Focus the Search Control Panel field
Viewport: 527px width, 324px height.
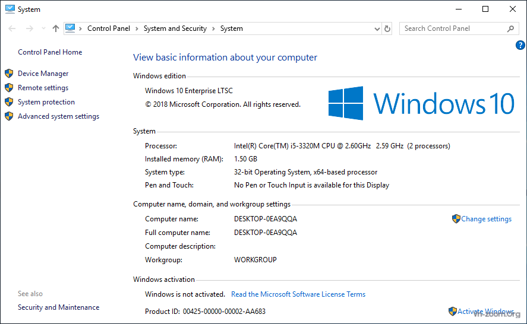click(x=459, y=28)
